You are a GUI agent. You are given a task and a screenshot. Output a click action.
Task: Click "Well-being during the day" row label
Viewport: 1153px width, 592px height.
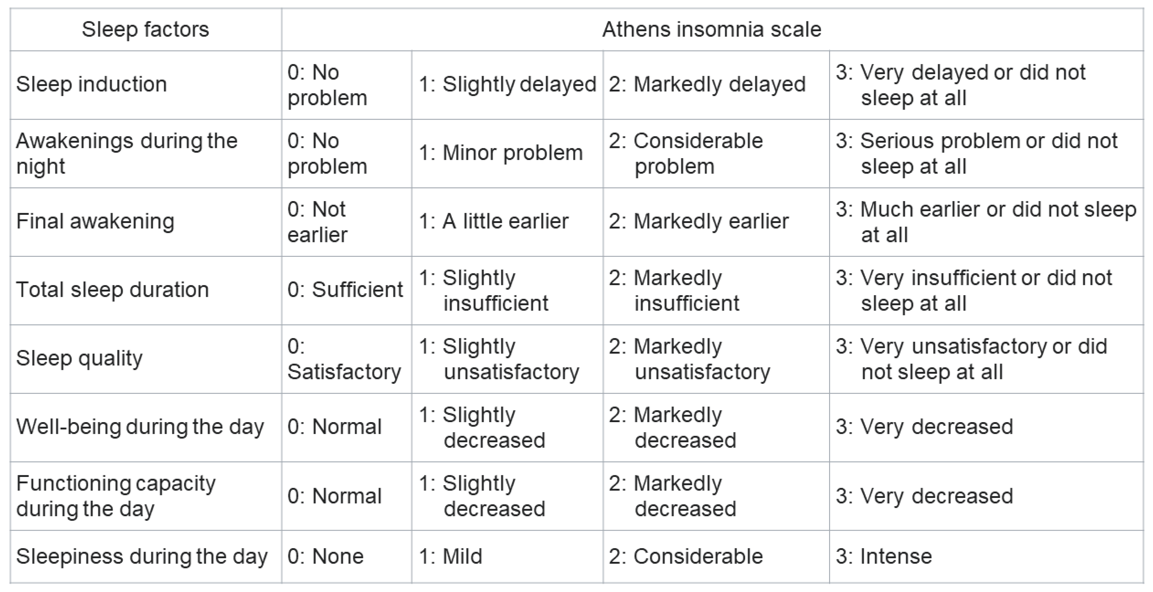pos(140,427)
